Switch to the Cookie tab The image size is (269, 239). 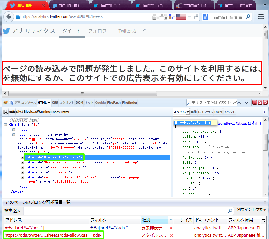100,103
